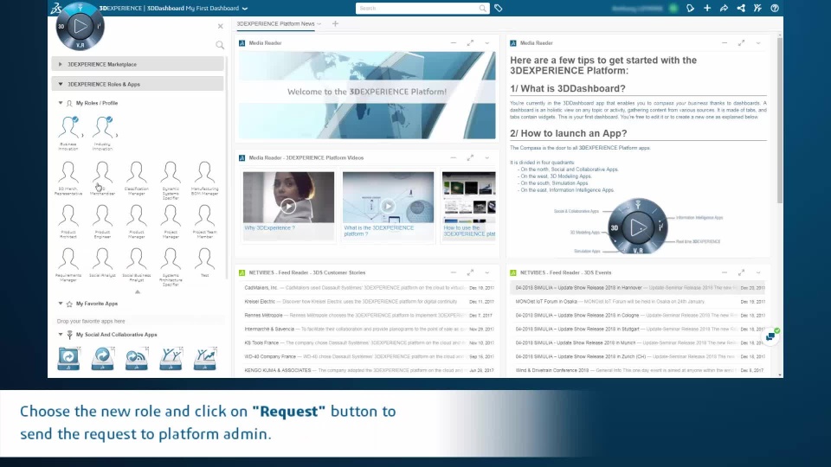This screenshot has height=467, width=831.
Task: Close the compass side panel
Action: tap(221, 26)
